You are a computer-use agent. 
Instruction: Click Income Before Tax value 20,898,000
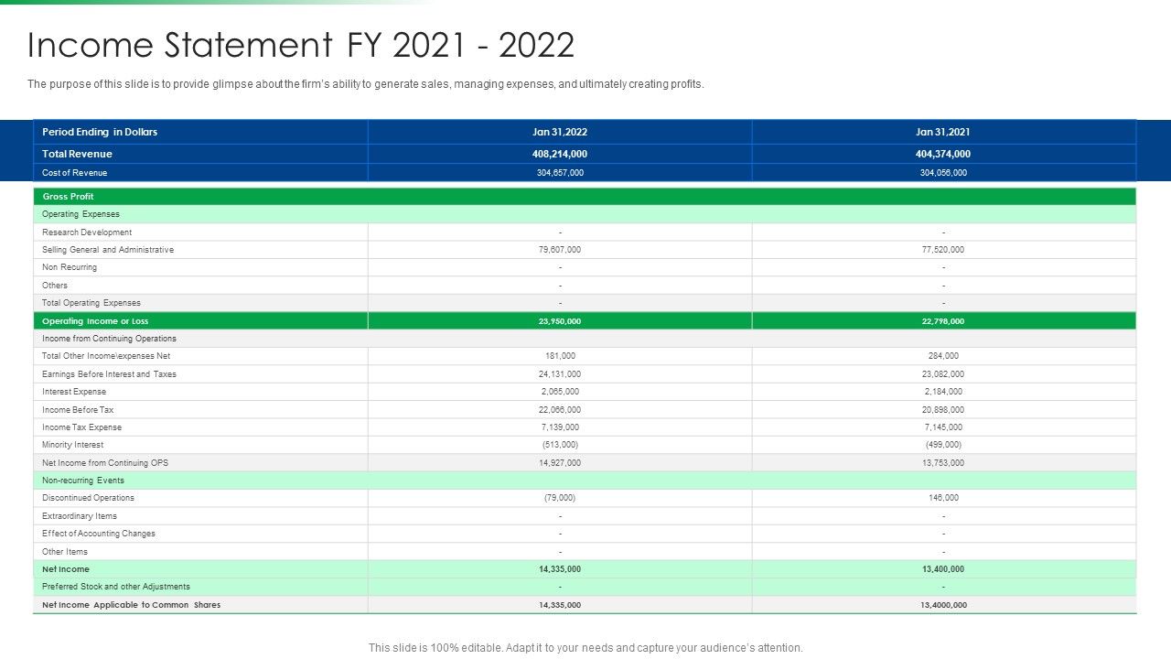[x=943, y=410]
